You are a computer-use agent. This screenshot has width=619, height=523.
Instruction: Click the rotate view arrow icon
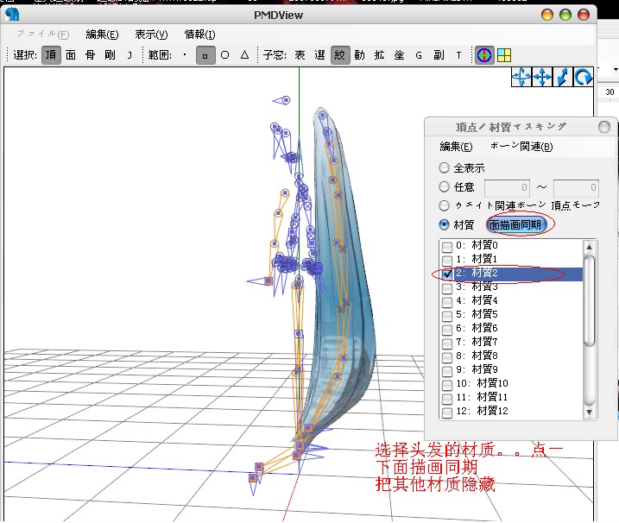pos(583,77)
